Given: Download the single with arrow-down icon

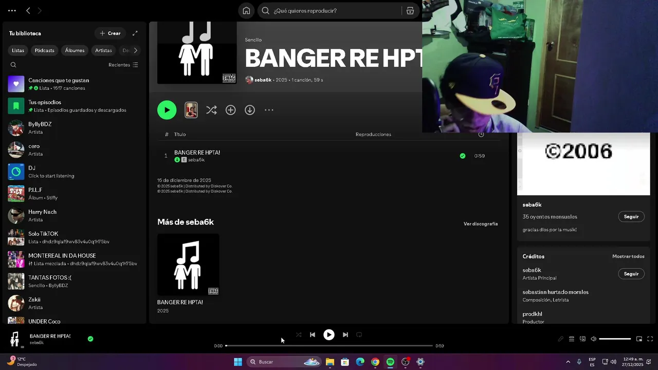Looking at the screenshot, I should [x=250, y=110].
